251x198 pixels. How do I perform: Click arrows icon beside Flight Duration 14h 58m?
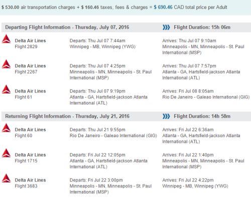(x=166, y=116)
